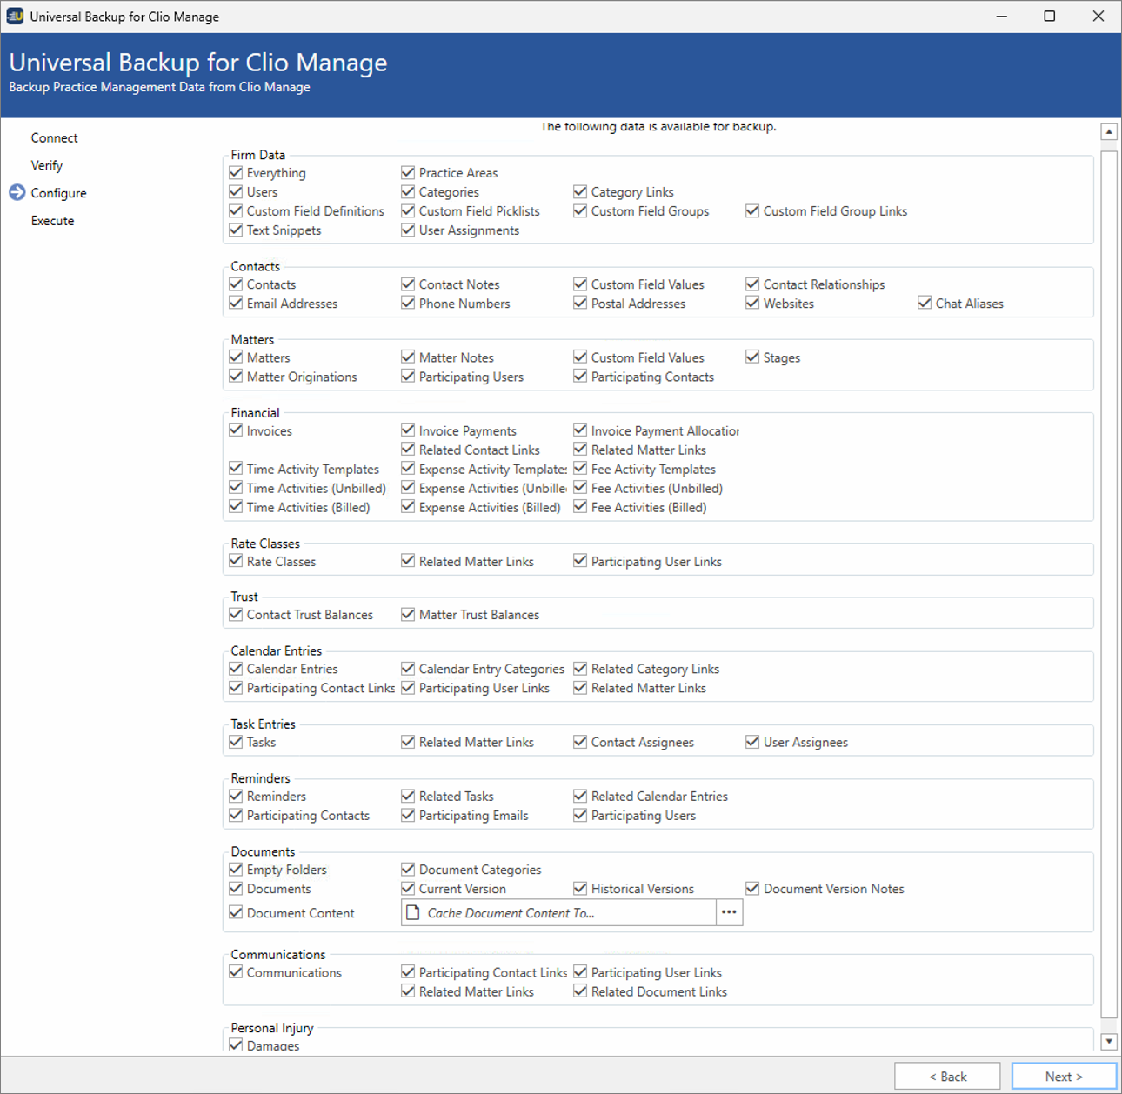This screenshot has height=1094, width=1122.
Task: Uncheck Time Activities (Unbilled)
Action: [x=236, y=487]
